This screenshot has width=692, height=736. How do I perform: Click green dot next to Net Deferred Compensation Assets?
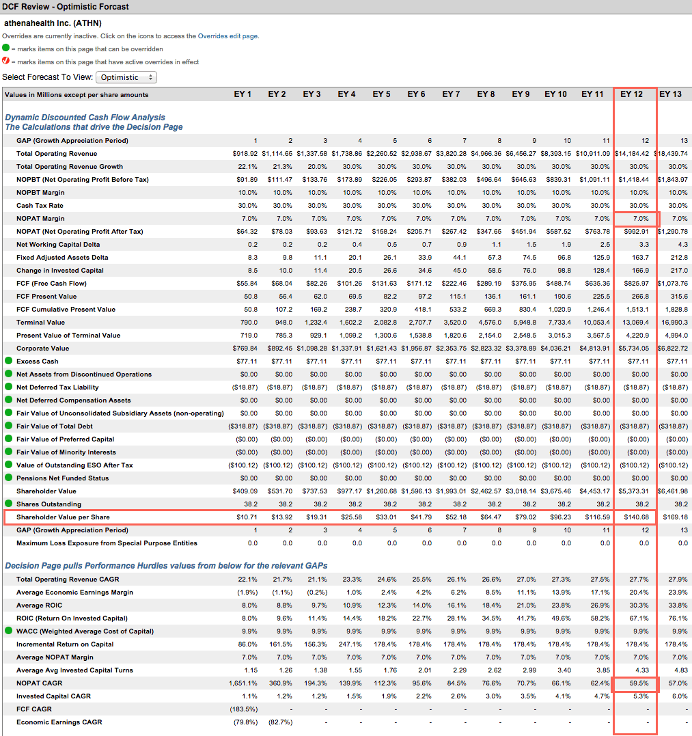coord(8,400)
